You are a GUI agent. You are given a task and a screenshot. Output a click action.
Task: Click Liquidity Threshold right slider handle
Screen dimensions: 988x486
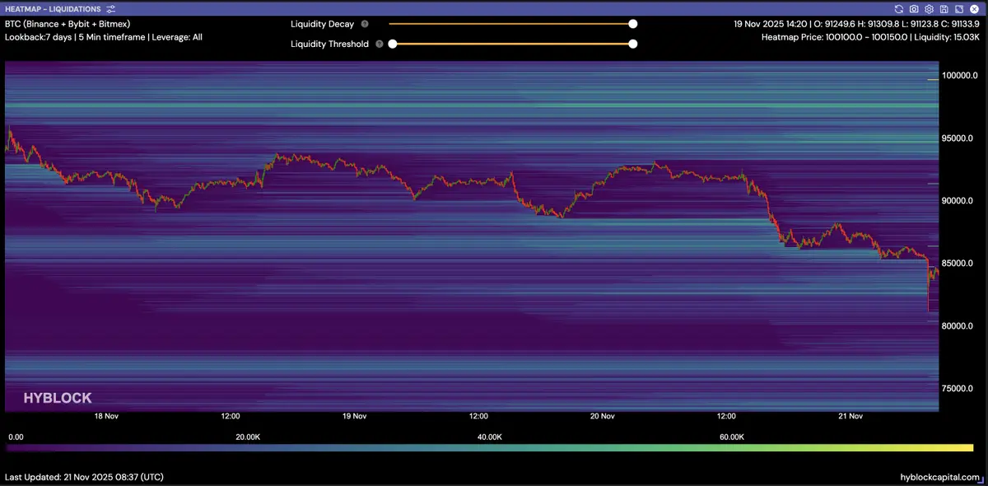click(633, 44)
